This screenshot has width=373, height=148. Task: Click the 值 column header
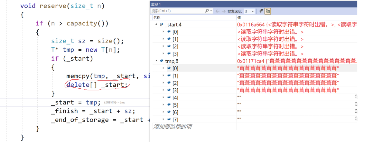[x=239, y=18]
